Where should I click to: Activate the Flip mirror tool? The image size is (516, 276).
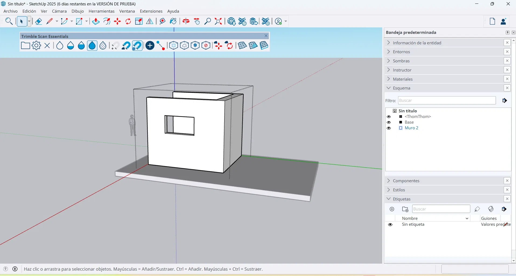click(150, 21)
